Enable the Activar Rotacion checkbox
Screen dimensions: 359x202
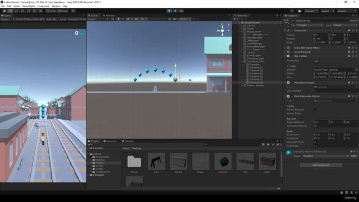[x=315, y=109]
